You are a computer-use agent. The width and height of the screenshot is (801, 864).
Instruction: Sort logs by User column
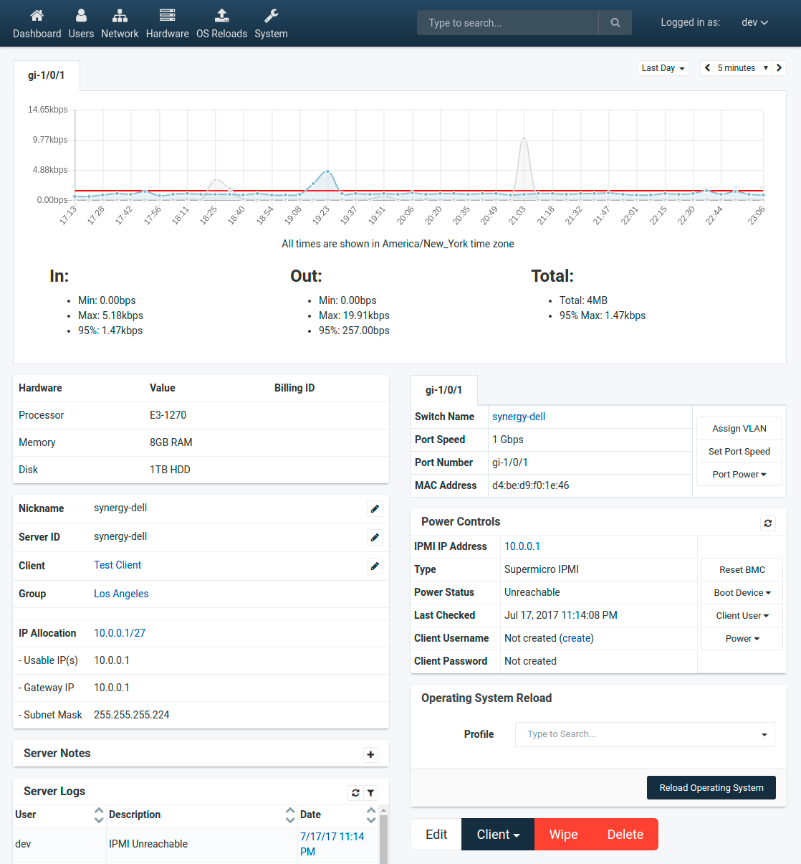(99, 815)
